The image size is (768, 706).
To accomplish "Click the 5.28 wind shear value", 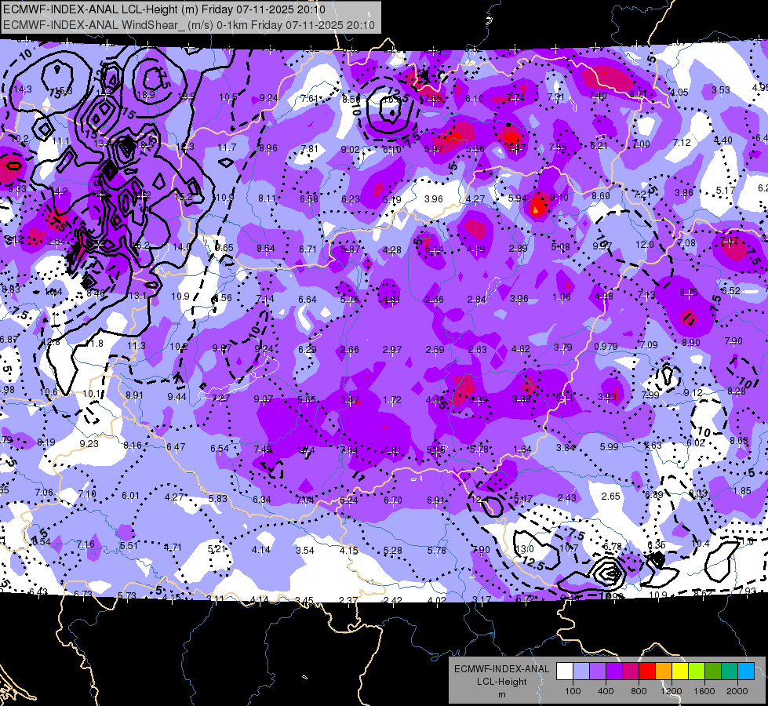I will pyautogui.click(x=393, y=551).
